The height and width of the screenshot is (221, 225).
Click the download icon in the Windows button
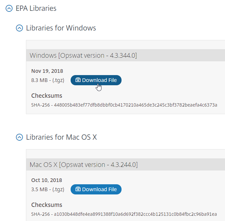pos(78,80)
